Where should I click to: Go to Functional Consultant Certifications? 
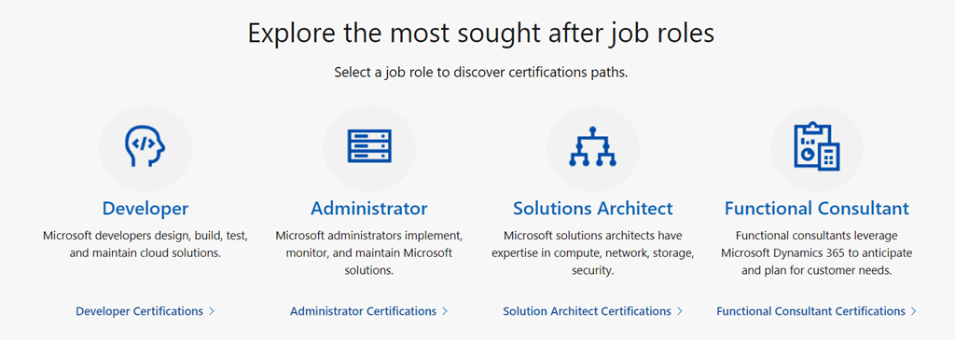tap(810, 311)
